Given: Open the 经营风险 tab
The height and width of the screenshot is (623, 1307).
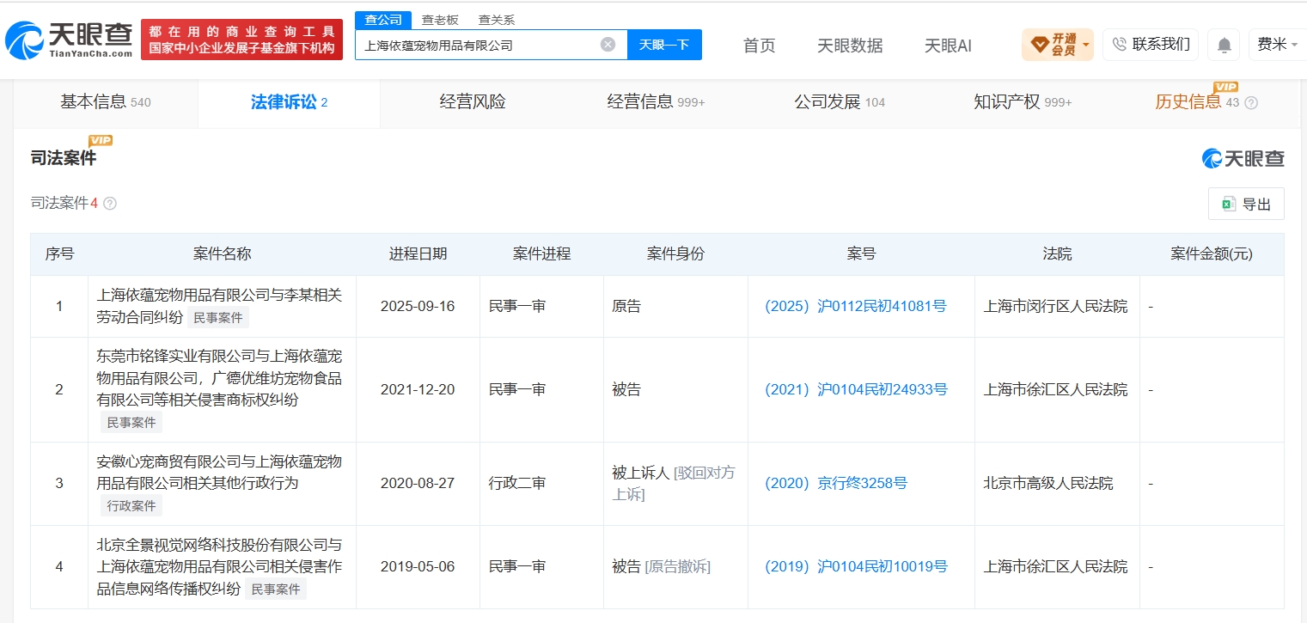Looking at the screenshot, I should [x=473, y=102].
